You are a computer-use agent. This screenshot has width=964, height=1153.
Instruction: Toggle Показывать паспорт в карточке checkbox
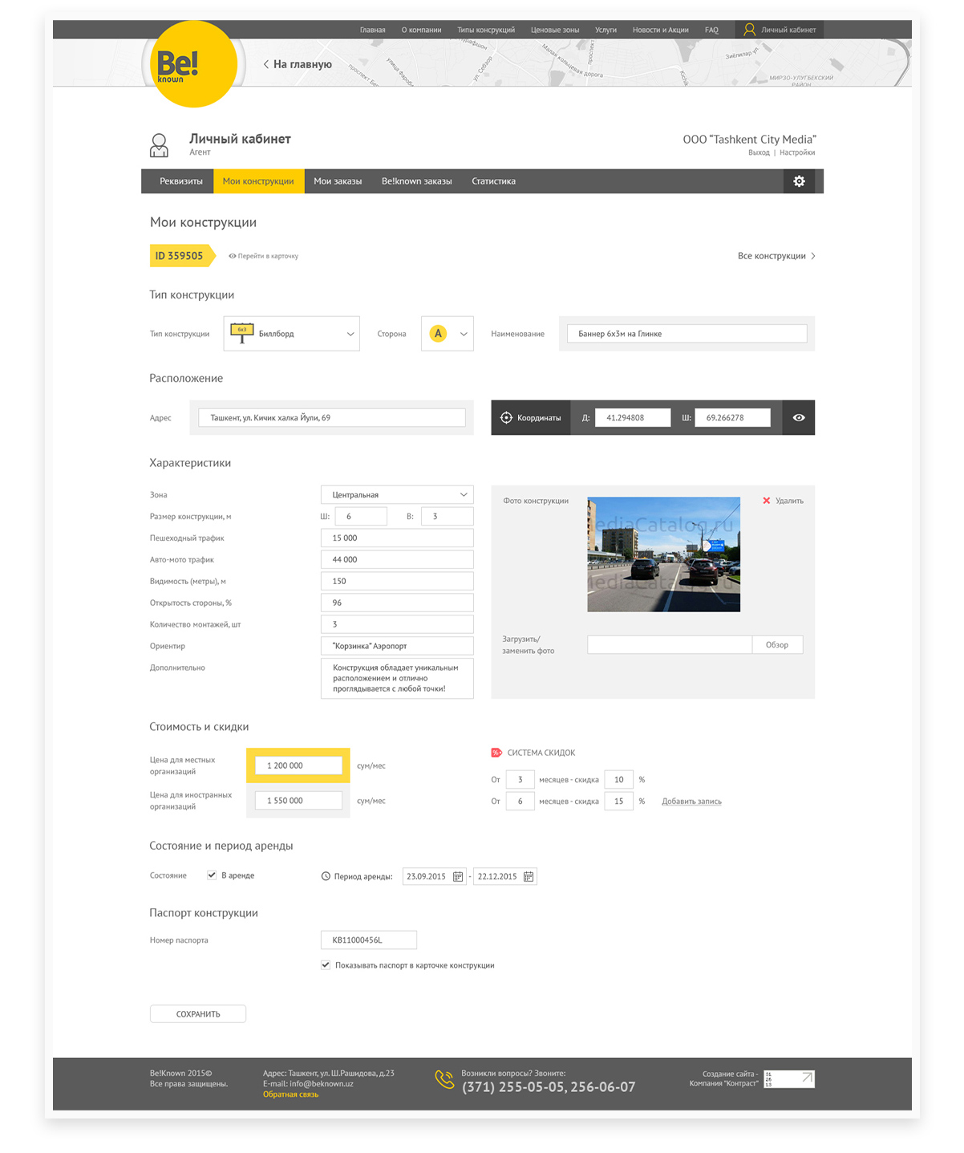point(326,965)
